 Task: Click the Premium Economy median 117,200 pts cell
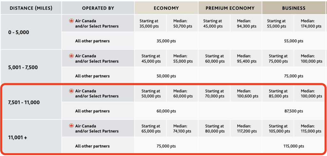point(246,129)
